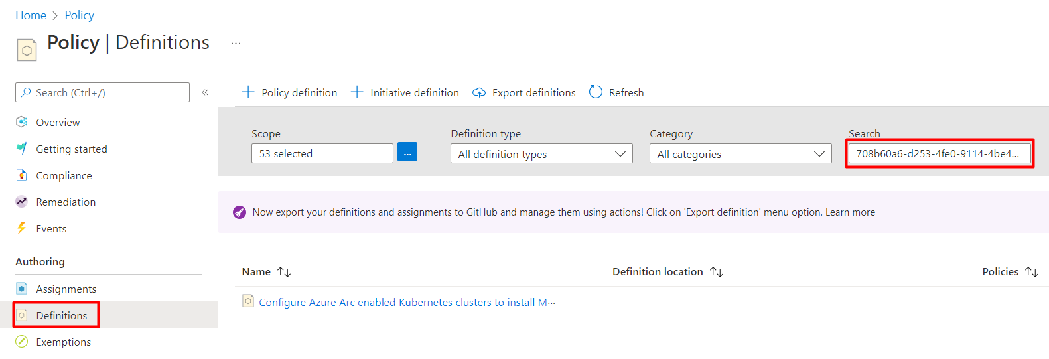Collapse the sidebar with the double chevron
Viewport: 1049px width, 359px height.
pos(206,92)
